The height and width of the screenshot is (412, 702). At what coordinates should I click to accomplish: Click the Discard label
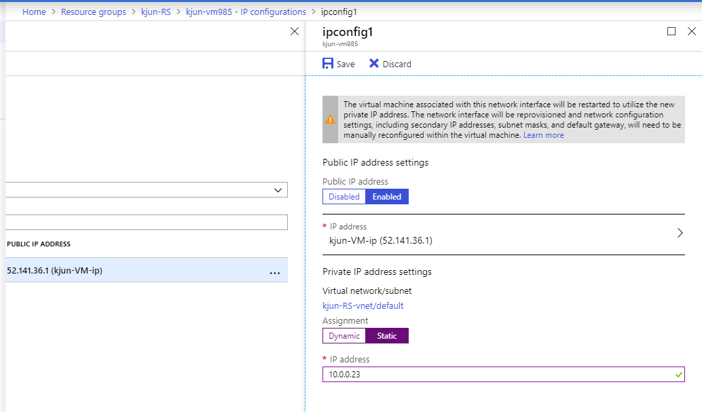tap(396, 64)
